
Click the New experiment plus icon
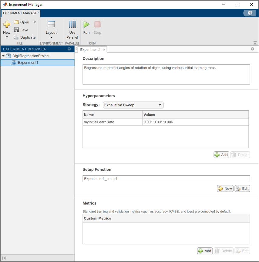pyautogui.click(x=7, y=24)
